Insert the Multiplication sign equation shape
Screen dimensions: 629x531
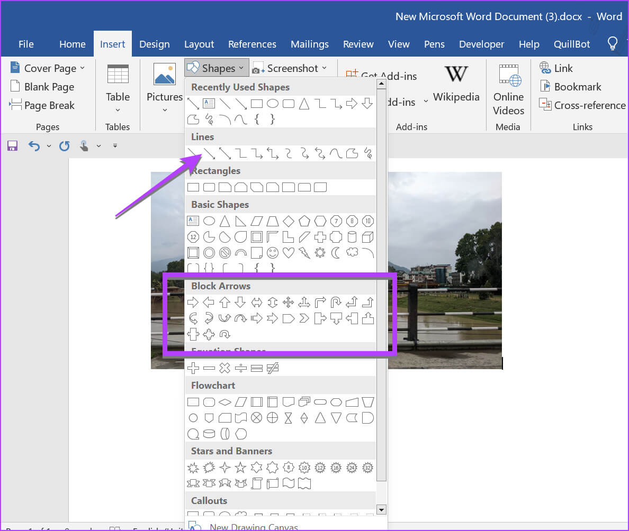(225, 368)
